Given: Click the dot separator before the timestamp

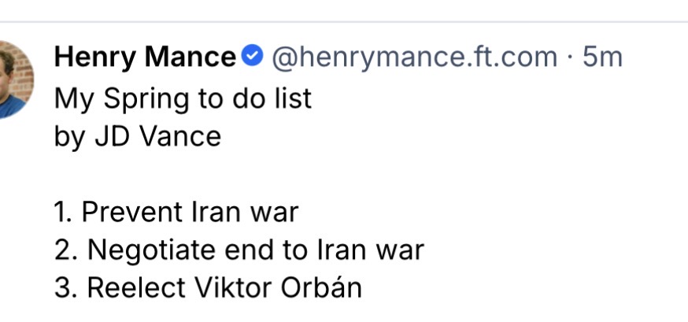Looking at the screenshot, I should click(x=570, y=57).
